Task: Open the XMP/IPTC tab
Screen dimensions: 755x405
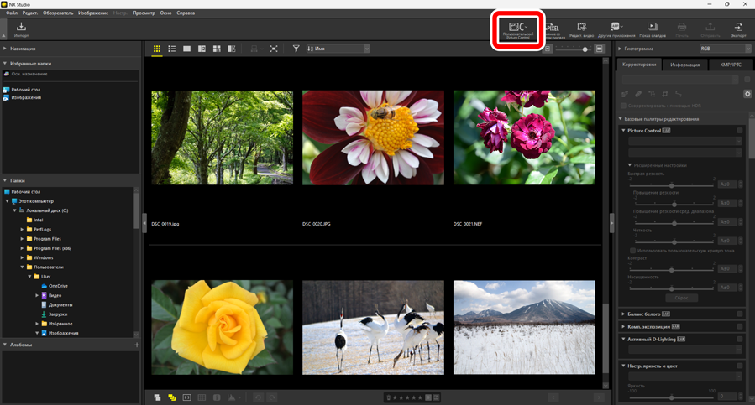Action: point(729,65)
